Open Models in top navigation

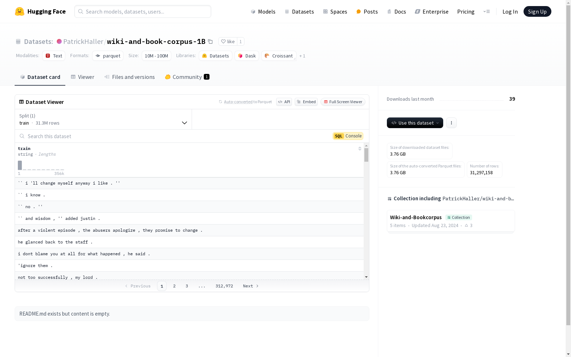(x=263, y=11)
